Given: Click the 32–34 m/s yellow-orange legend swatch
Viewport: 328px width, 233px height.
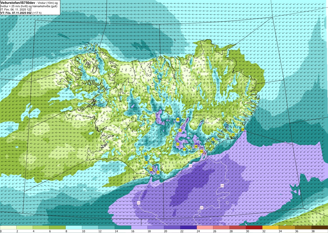Looking at the screenshot, I should tap(271, 227).
